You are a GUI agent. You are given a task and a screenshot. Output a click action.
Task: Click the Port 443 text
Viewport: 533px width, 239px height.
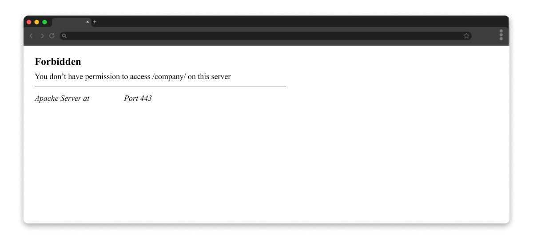(138, 98)
